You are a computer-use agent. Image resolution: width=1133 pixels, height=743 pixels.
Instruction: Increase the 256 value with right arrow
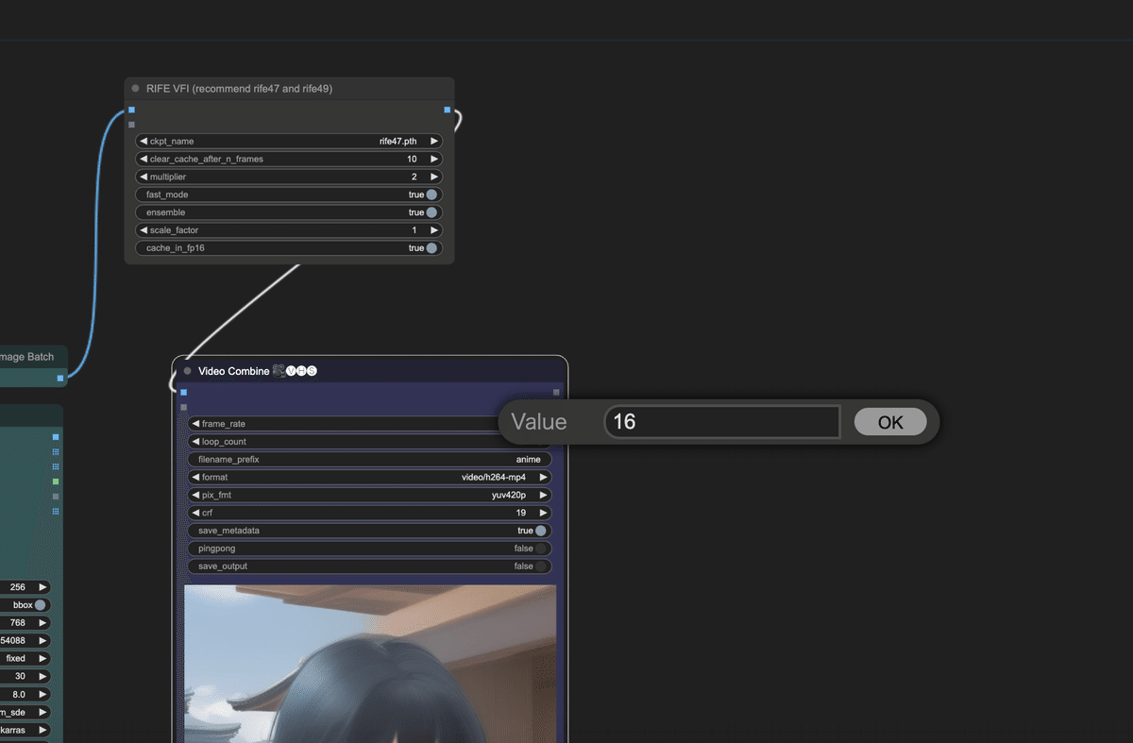pyautogui.click(x=42, y=587)
